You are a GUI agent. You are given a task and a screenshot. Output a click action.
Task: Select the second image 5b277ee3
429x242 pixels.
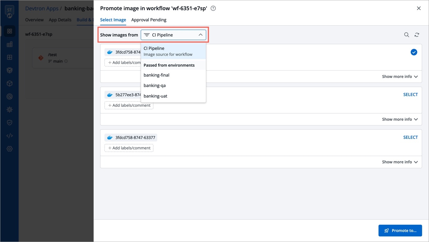click(410, 95)
